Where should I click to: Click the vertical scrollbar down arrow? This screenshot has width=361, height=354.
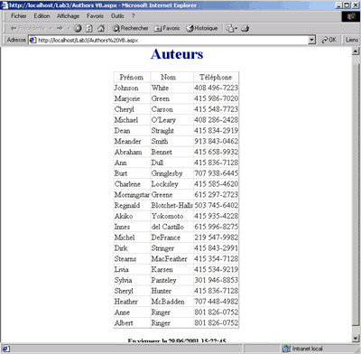click(x=356, y=339)
